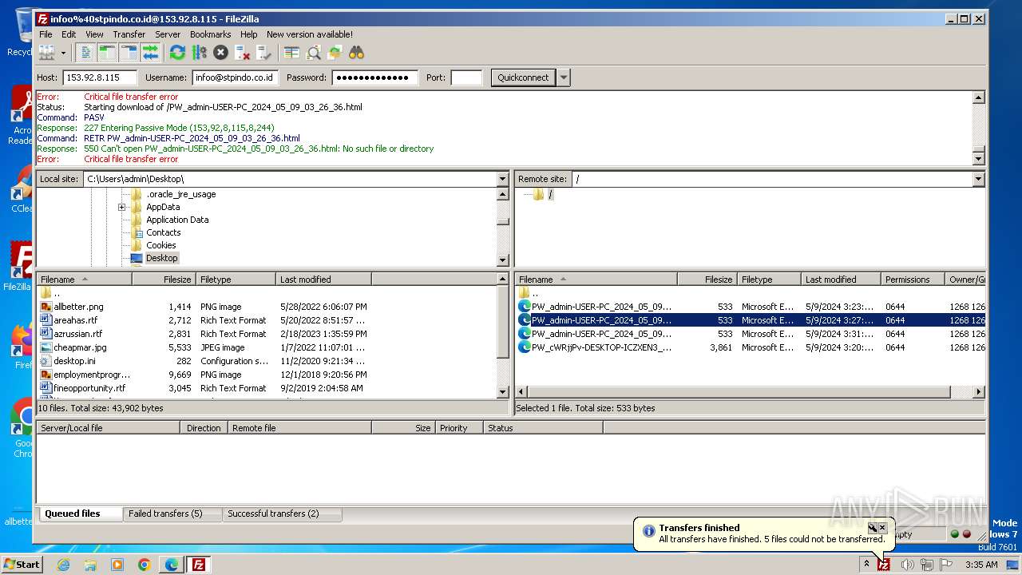The height and width of the screenshot is (575, 1022).
Task: Click the Port input field
Action: coord(466,77)
